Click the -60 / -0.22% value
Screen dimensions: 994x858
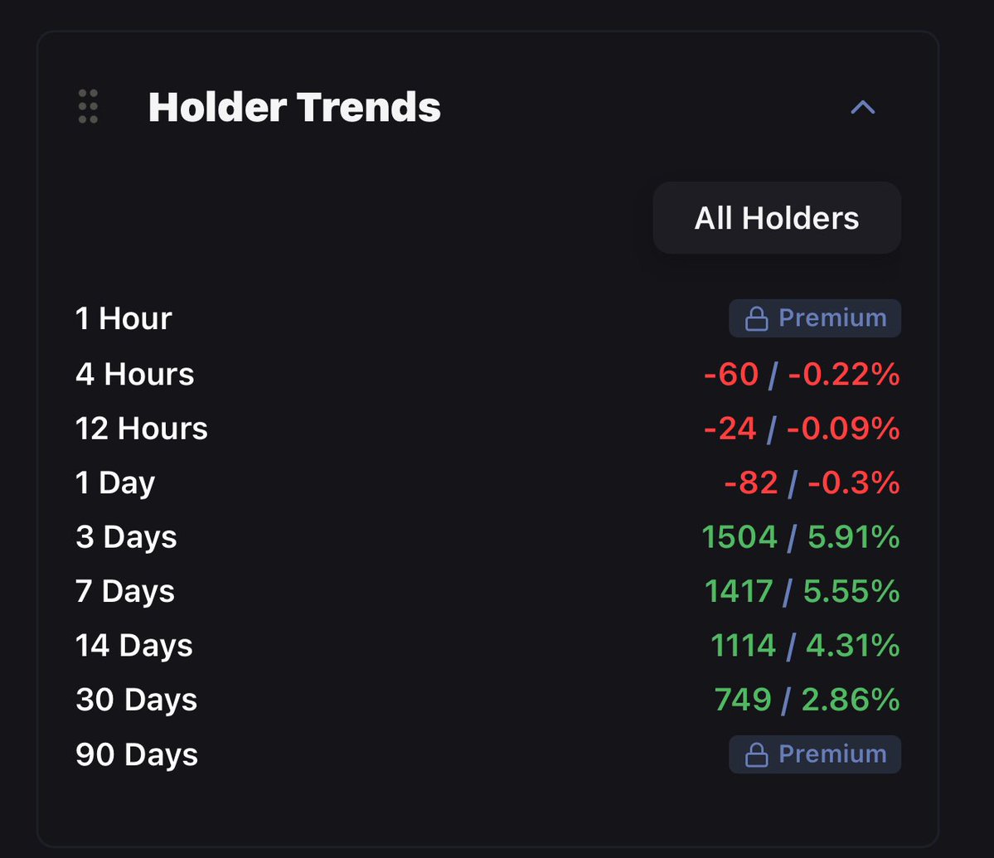coord(802,374)
